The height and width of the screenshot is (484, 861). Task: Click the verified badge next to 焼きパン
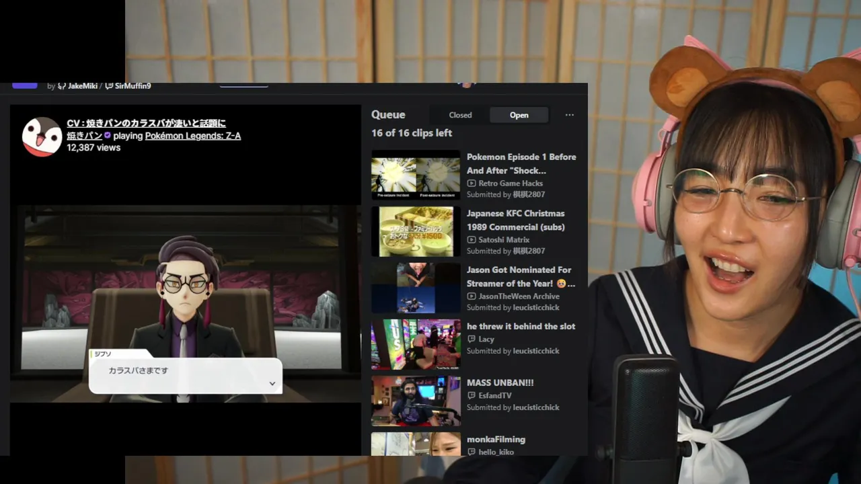108,135
